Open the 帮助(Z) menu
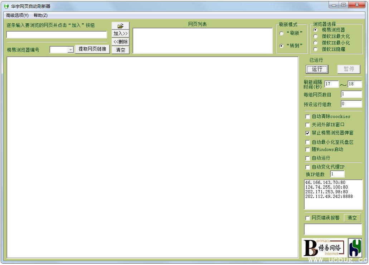 tap(40, 15)
